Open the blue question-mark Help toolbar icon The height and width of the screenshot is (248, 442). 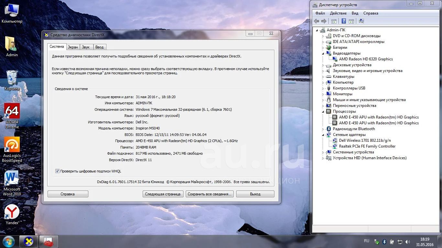click(344, 21)
